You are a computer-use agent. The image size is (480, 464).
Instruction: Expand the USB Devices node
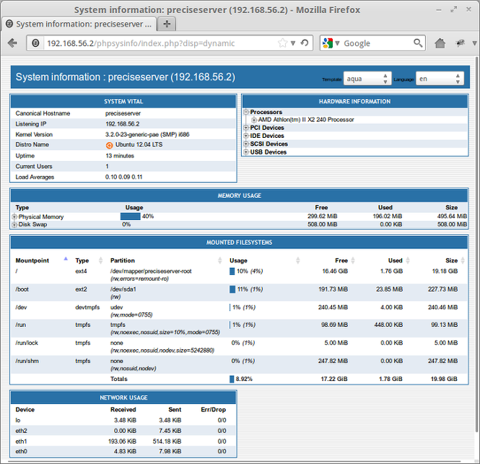click(x=246, y=152)
